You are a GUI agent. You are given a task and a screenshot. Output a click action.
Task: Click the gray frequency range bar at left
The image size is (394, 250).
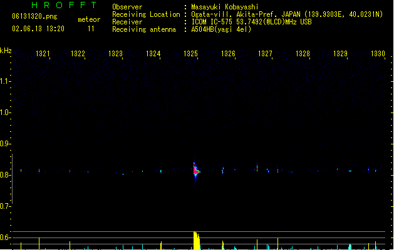pos(12,179)
